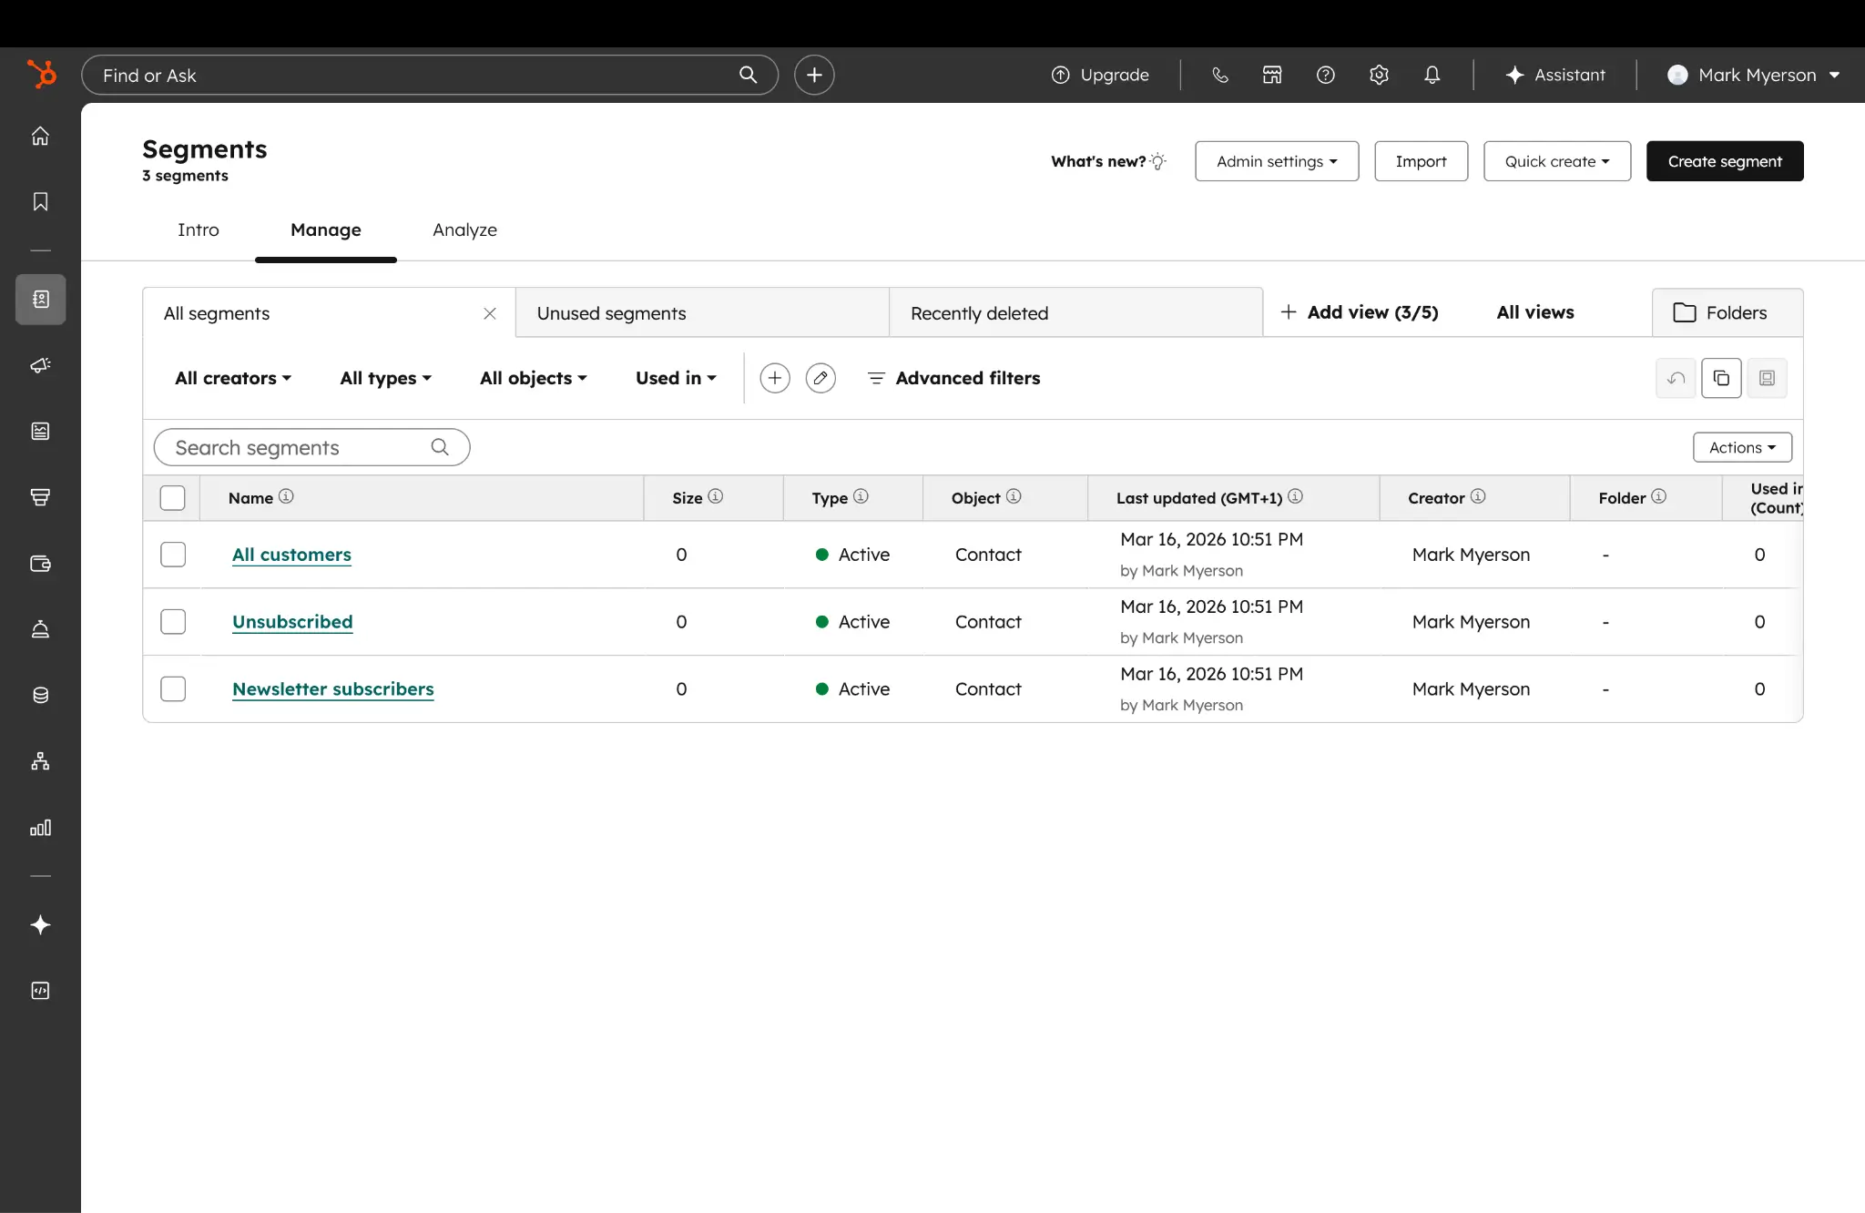Image resolution: width=1865 pixels, height=1213 pixels.
Task: Click the undo icon above the segments table
Action: point(1676,377)
